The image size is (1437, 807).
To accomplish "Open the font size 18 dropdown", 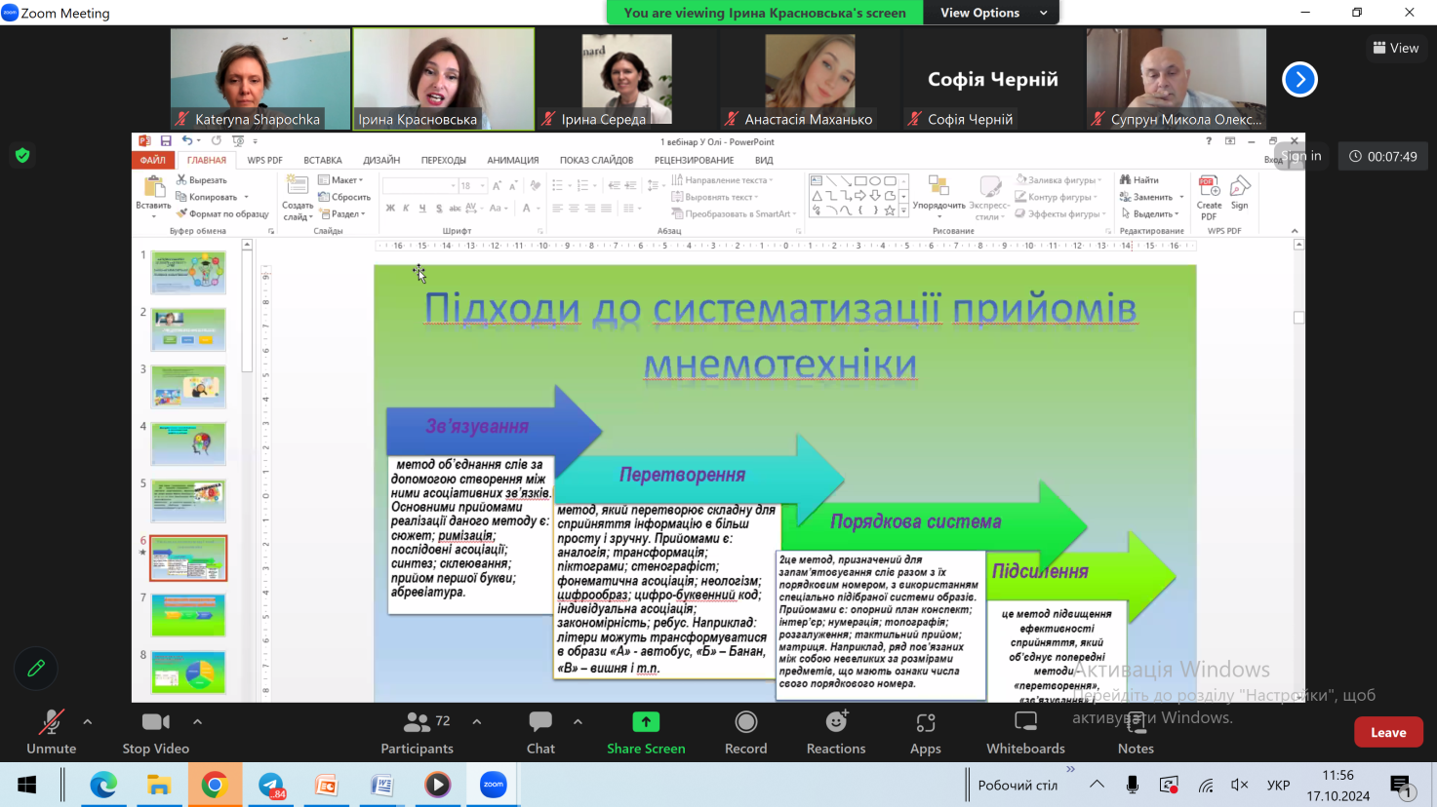I will [x=482, y=185].
